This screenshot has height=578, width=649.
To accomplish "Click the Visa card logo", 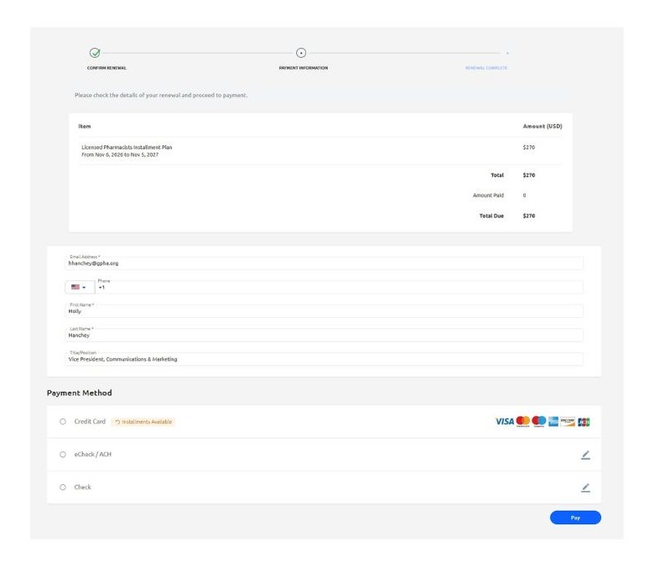I will pos(505,421).
